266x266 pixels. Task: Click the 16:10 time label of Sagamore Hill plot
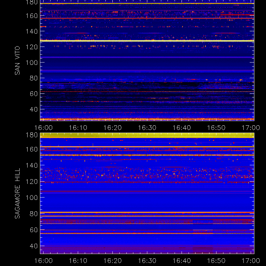coord(78,261)
